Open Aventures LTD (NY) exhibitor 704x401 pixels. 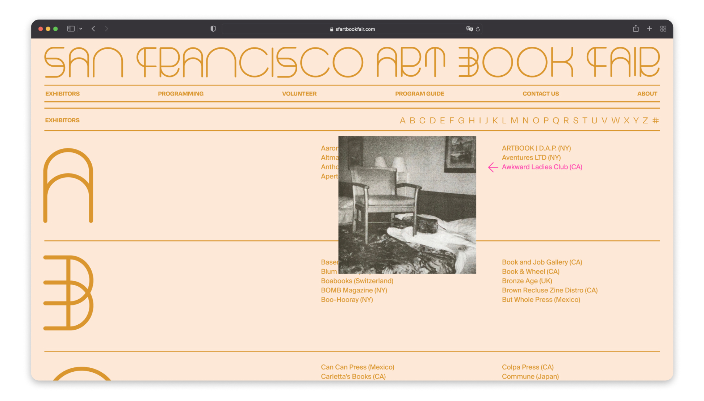click(x=531, y=158)
